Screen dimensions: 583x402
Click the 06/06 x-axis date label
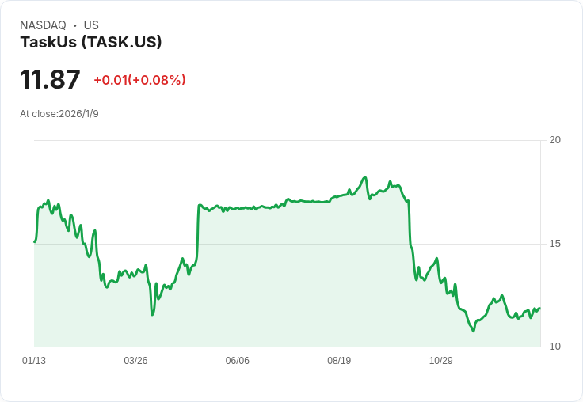(237, 361)
